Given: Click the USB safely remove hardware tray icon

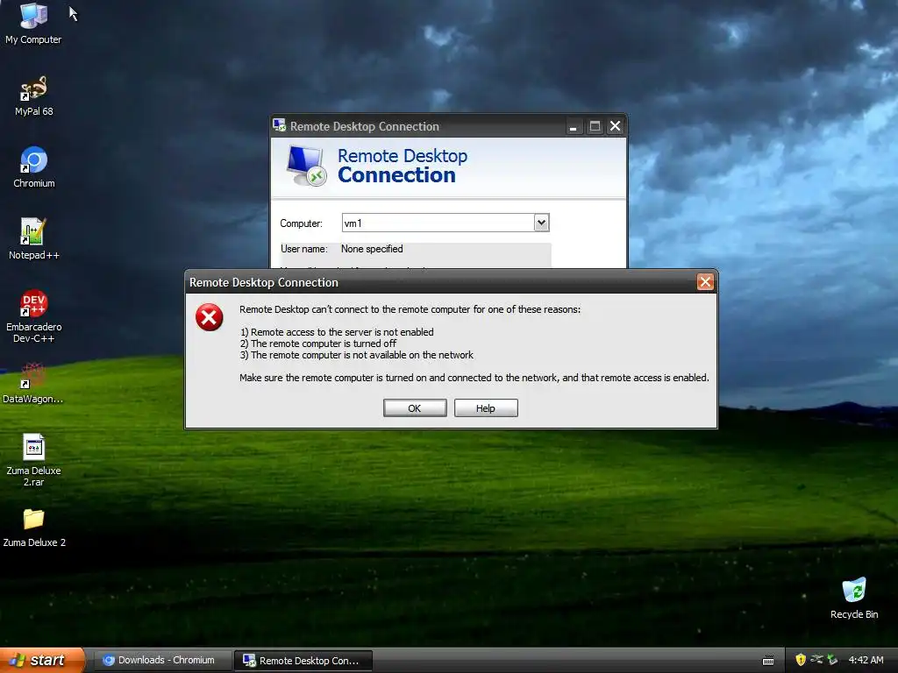Looking at the screenshot, I should coord(816,660).
